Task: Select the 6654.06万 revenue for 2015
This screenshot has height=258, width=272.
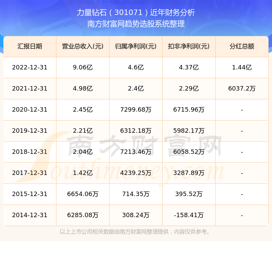Action: point(82,194)
